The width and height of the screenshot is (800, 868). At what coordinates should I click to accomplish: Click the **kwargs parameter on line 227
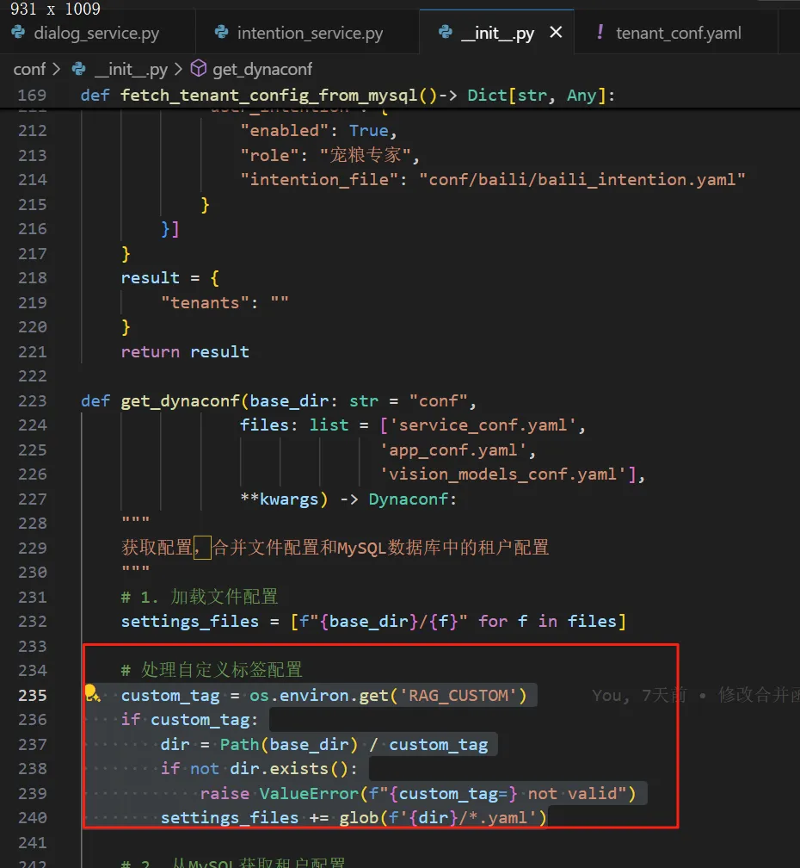280,499
